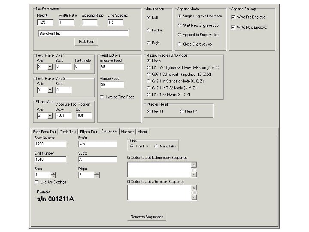309x232 pixels.
Task: Click the Text Angle field
Action: coord(82,67)
